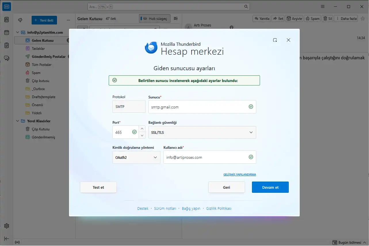This screenshot has height=246, width=369.
Task: Open folder pane options (three dots)
Action: point(68,20)
